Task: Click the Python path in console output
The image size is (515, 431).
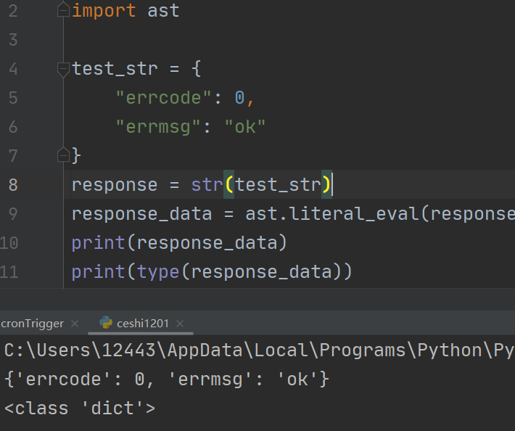Action: tap(257, 350)
